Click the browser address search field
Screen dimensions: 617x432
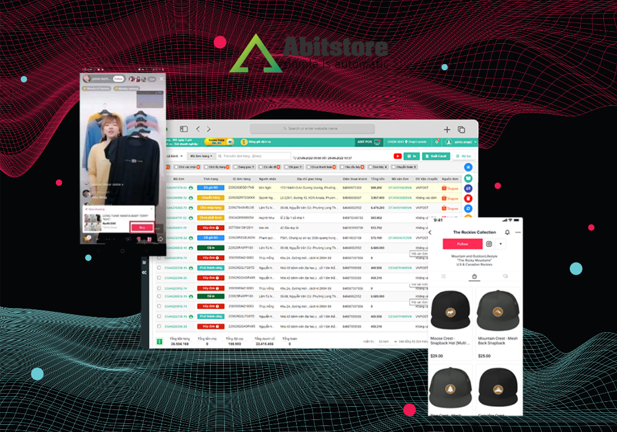(312, 129)
